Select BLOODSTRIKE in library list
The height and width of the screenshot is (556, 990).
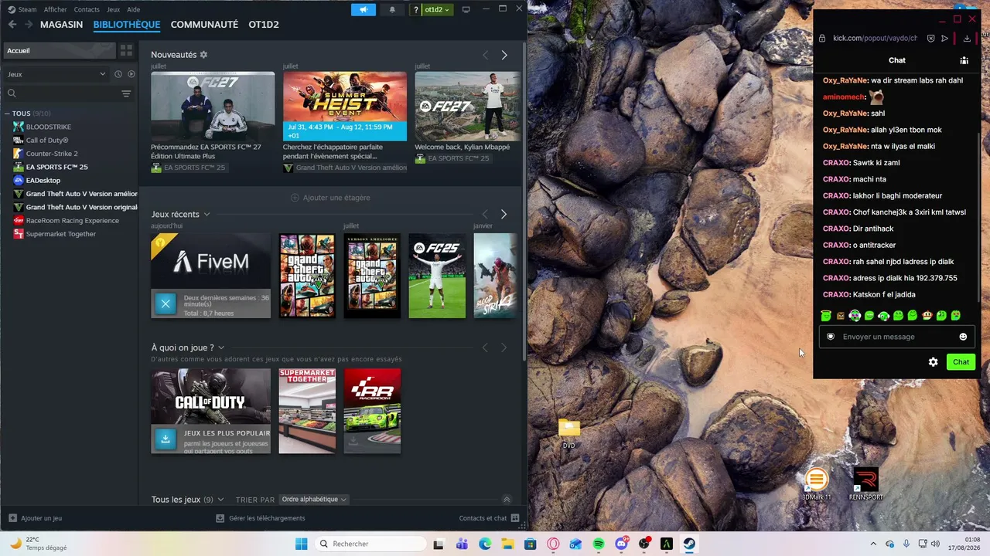tap(48, 127)
